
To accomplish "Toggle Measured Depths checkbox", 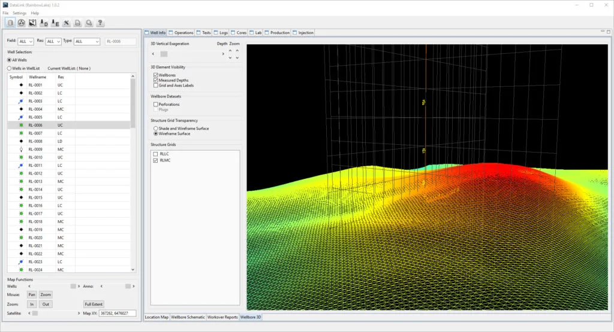I will (156, 80).
